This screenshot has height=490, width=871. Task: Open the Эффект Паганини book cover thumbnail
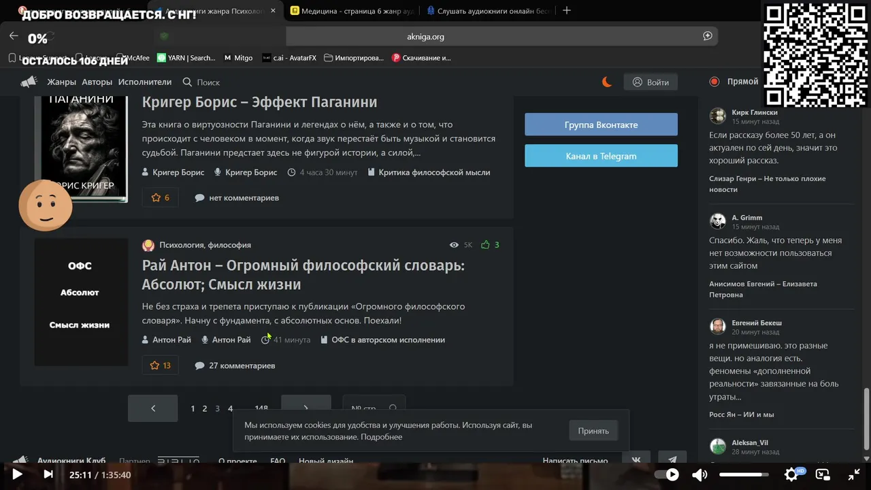[x=81, y=148]
